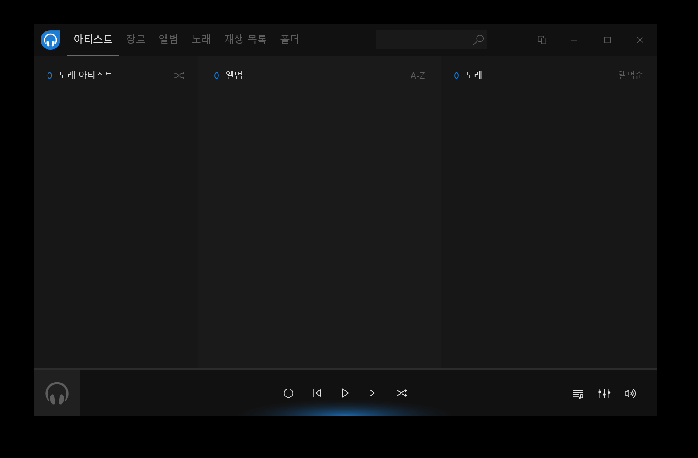
Task: Open the 장르 tab
Action: point(135,39)
